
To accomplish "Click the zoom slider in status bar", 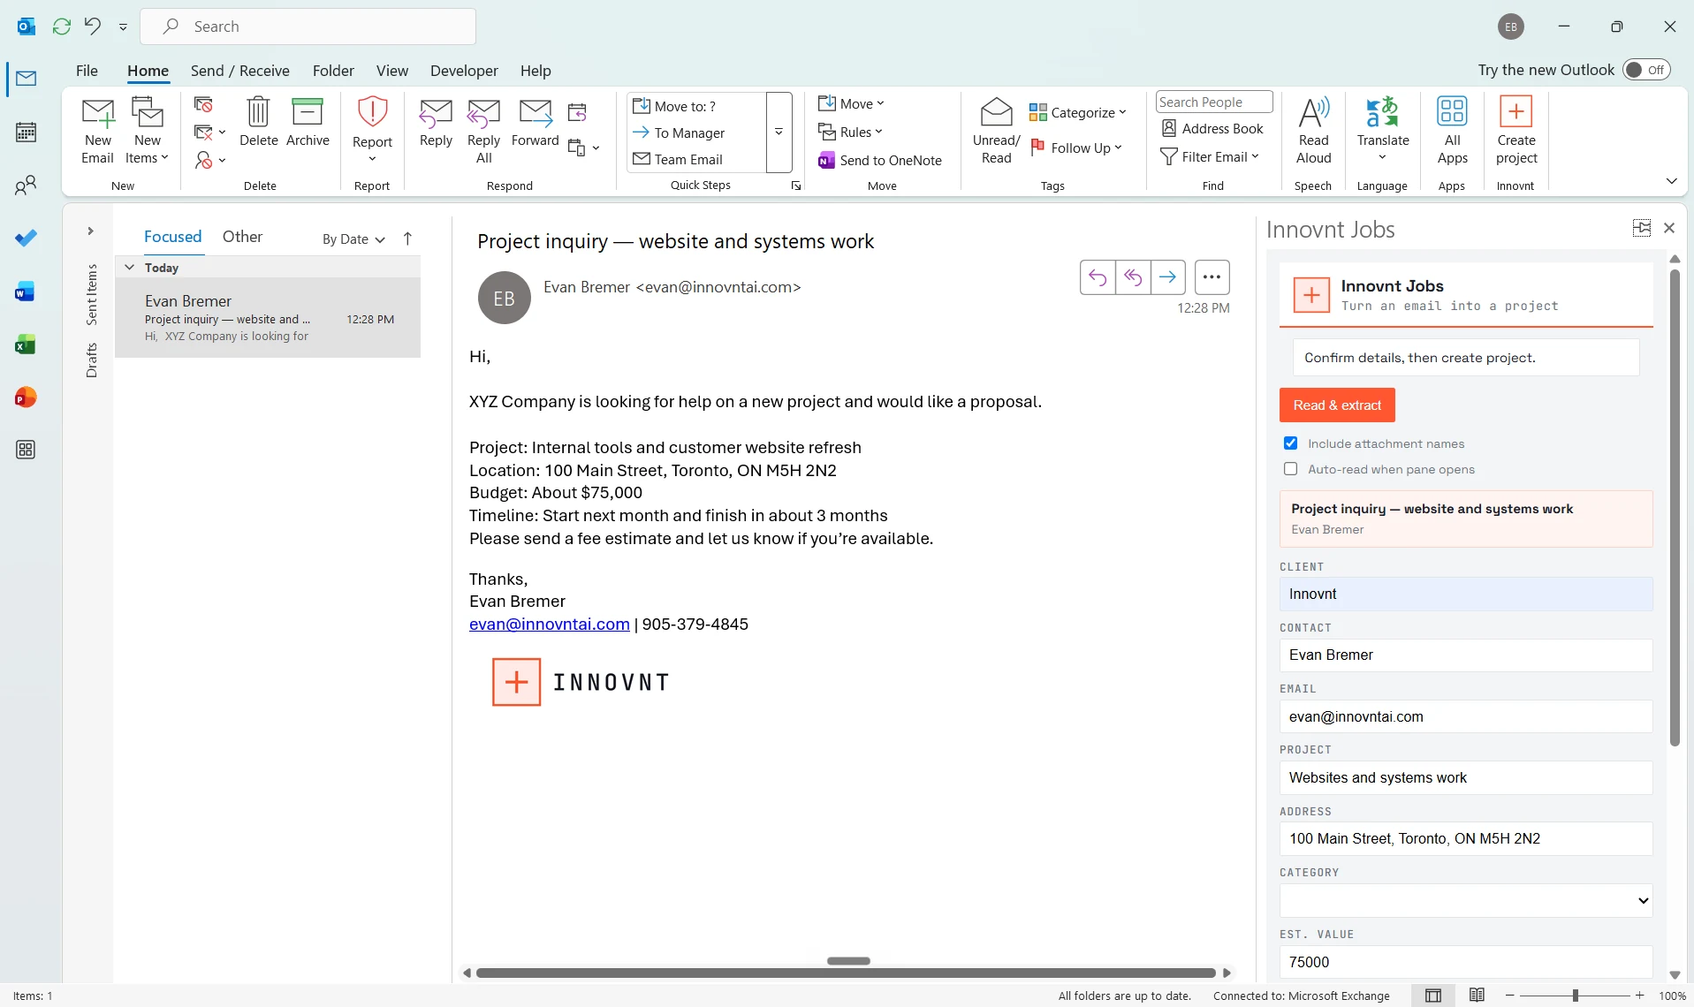I will tap(1575, 996).
